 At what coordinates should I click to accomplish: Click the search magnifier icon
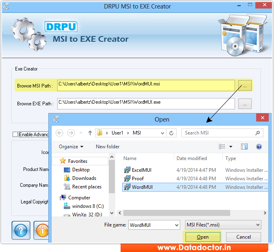(257, 133)
